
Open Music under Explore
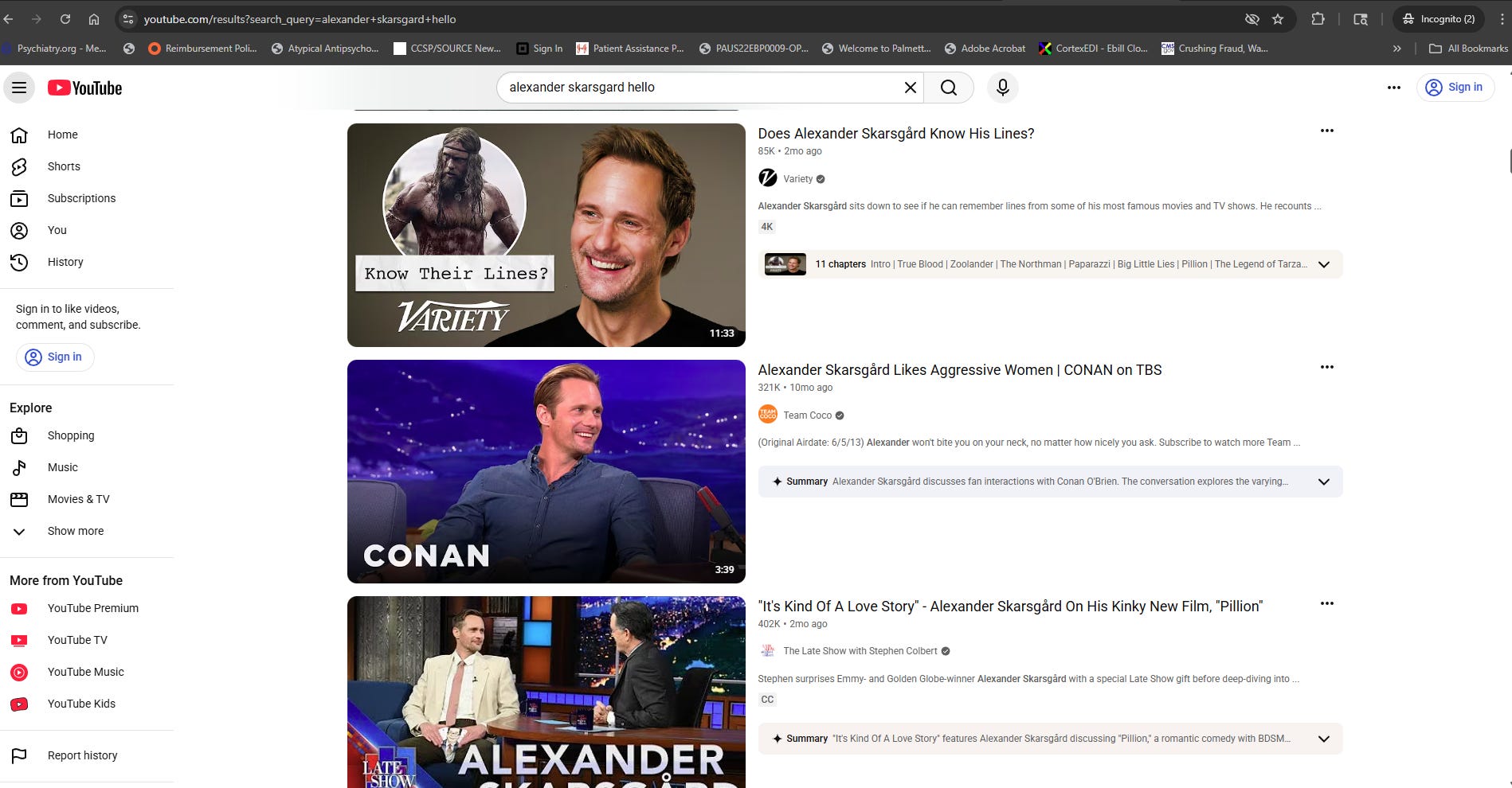point(87,467)
